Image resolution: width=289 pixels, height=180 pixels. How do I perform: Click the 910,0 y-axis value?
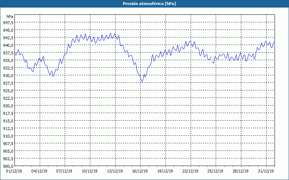click(x=8, y=136)
